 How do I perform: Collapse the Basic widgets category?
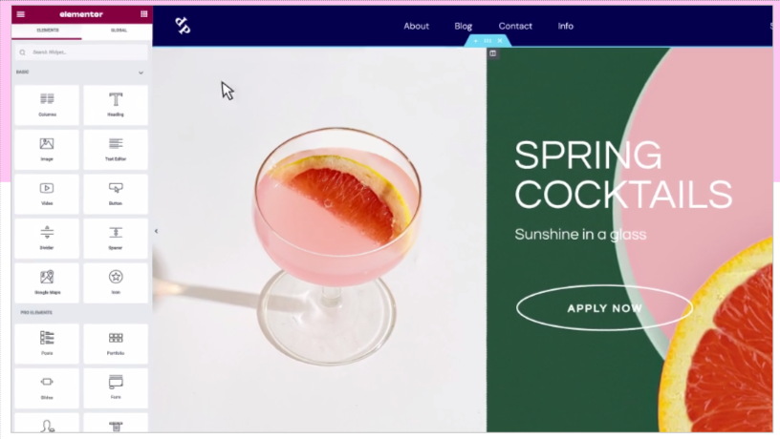pos(141,73)
